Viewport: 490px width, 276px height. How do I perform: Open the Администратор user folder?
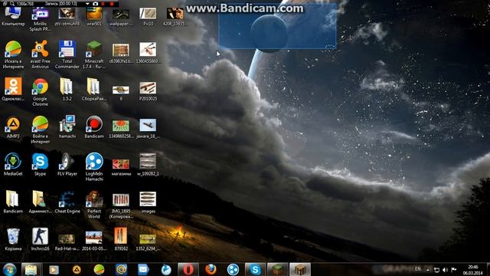(x=40, y=202)
